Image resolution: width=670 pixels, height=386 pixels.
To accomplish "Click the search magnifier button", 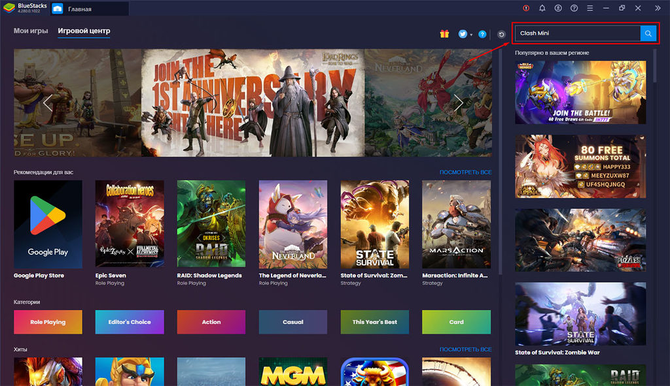I will 648,33.
